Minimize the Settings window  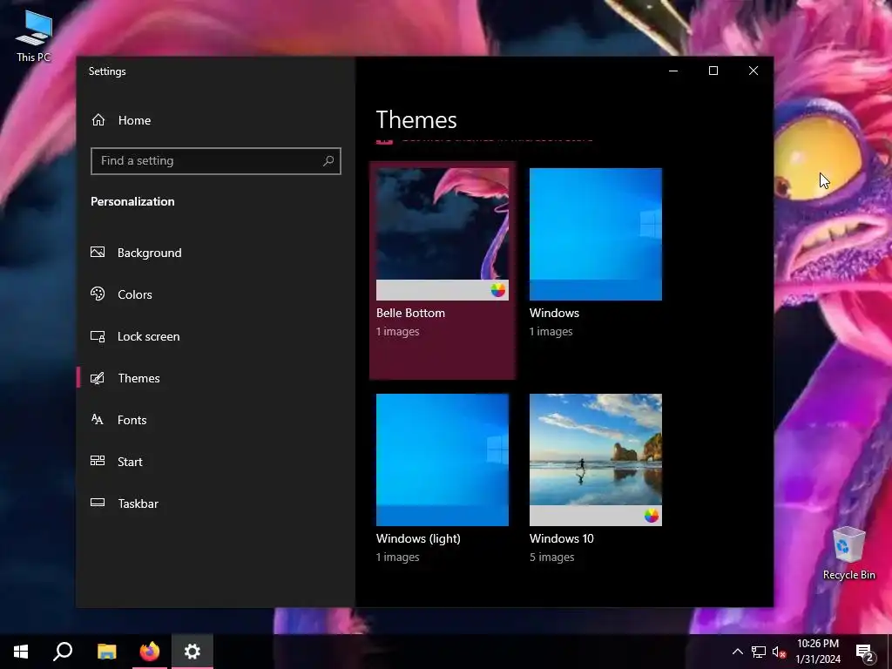(673, 71)
